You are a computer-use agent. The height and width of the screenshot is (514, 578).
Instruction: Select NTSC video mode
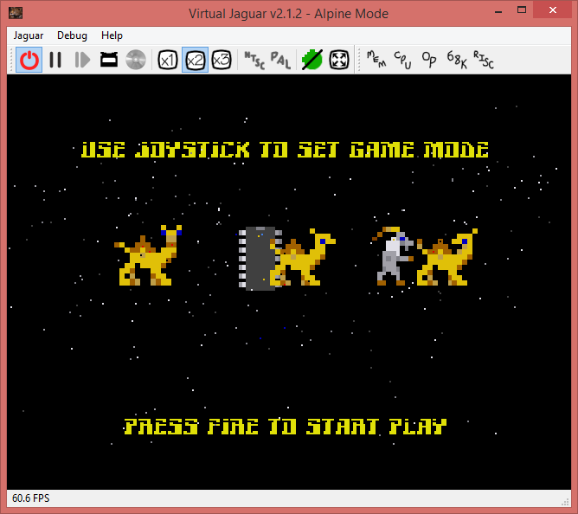[254, 60]
